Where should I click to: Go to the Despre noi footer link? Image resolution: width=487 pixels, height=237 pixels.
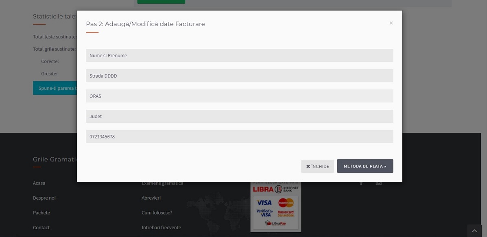[x=44, y=198]
